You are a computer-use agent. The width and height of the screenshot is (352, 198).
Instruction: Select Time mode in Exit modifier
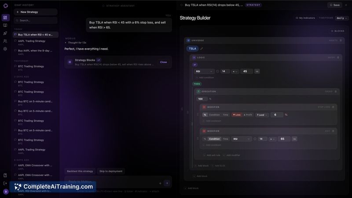pos(225,139)
